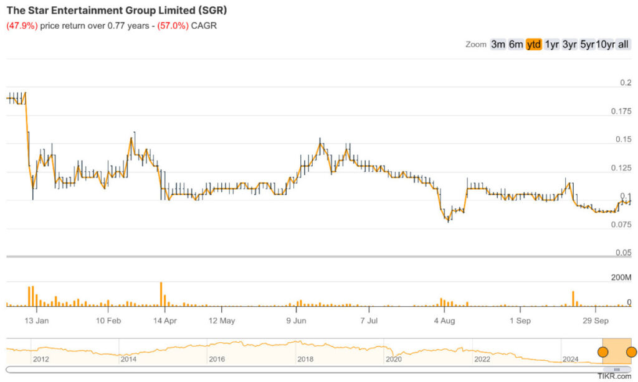This screenshot has height=382, width=638.
Task: Switch zoom to 1yr
Action: point(551,44)
